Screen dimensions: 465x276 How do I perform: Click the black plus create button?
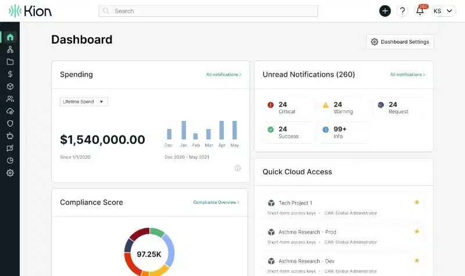tap(385, 11)
